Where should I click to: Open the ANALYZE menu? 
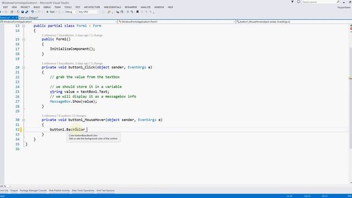[x=145, y=7]
